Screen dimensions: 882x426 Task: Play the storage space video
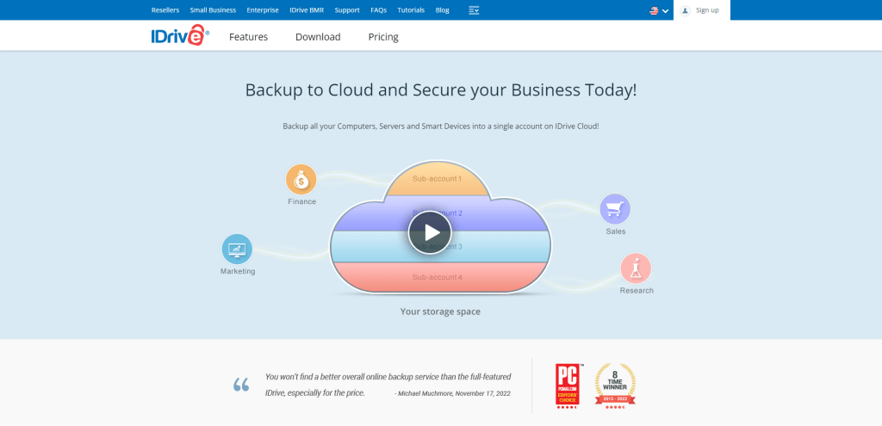click(x=430, y=232)
